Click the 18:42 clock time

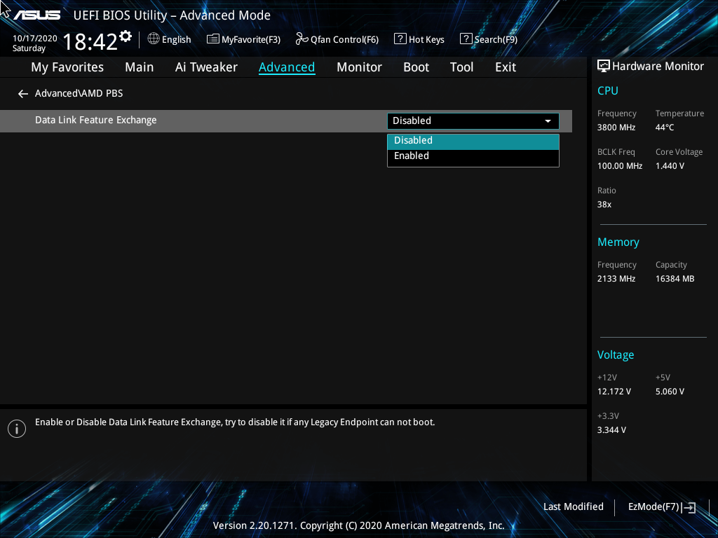tap(90, 41)
